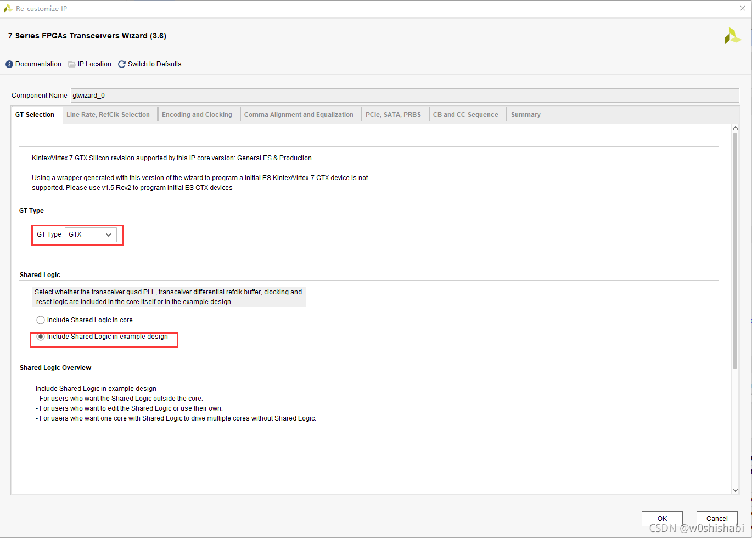Open the Line Rate, RefClk Selection tab
752x538 pixels.
pos(108,115)
